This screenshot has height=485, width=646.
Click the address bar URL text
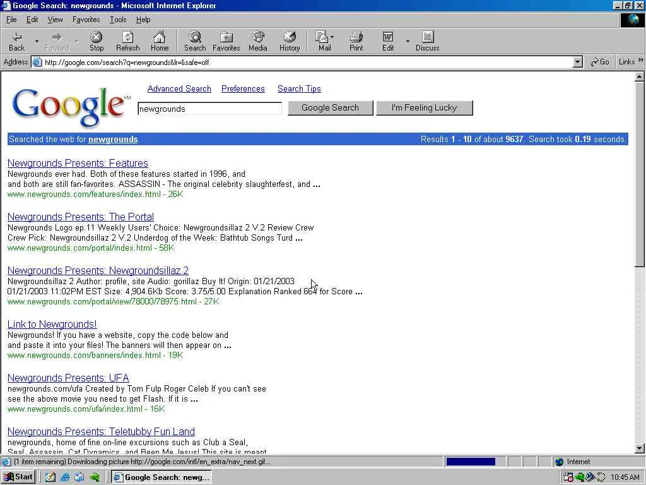click(x=127, y=63)
